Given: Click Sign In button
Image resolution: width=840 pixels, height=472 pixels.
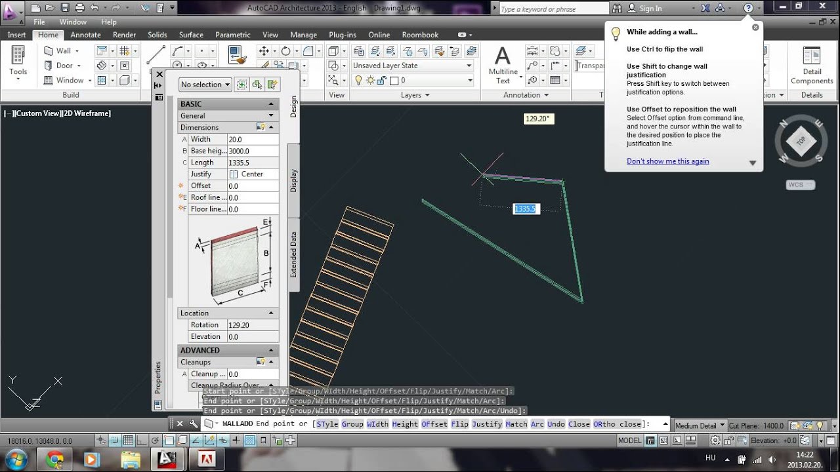Looking at the screenshot, I should point(644,9).
